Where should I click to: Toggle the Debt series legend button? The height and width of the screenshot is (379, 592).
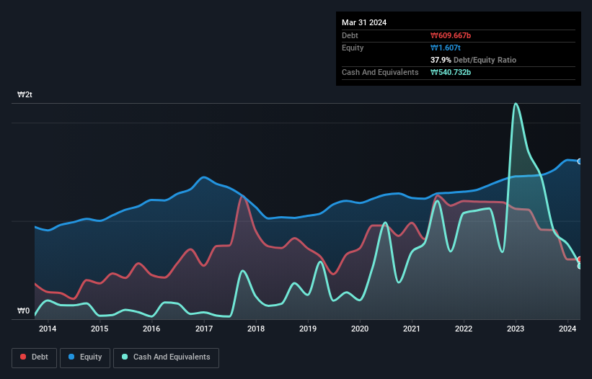[x=35, y=357]
